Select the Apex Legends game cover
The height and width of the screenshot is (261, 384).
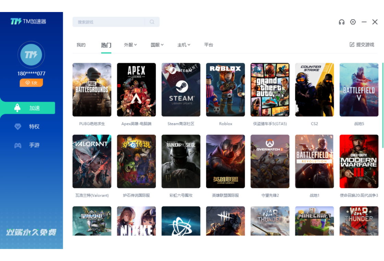point(136,90)
